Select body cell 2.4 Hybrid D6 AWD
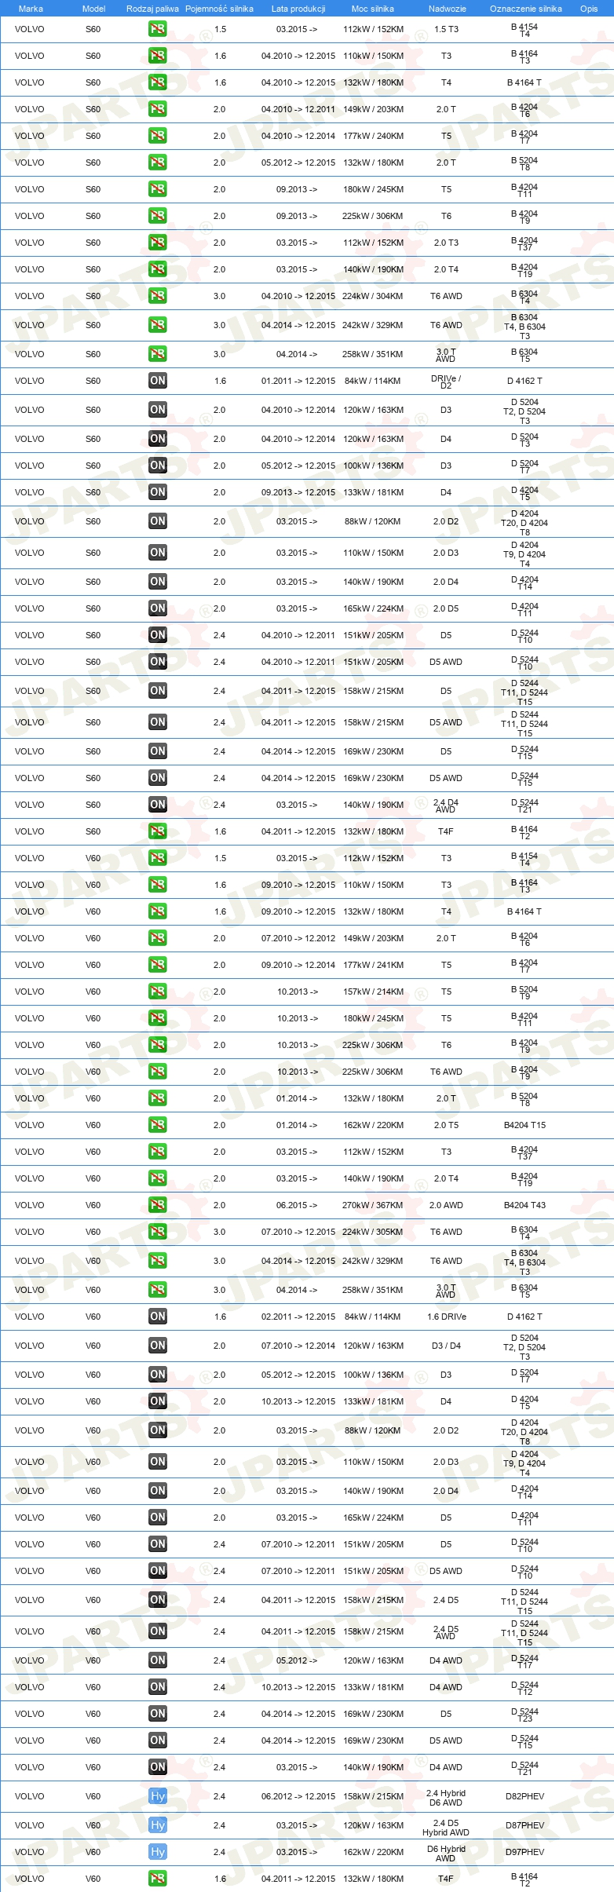The height and width of the screenshot is (1892, 614). click(446, 1797)
